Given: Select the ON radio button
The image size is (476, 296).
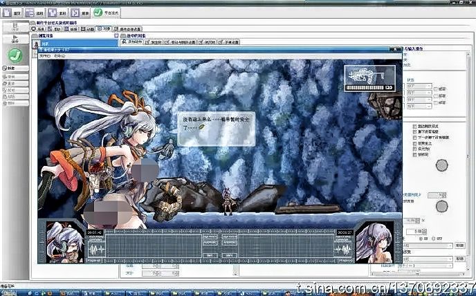Looking at the screenshot, I should click(421, 239).
